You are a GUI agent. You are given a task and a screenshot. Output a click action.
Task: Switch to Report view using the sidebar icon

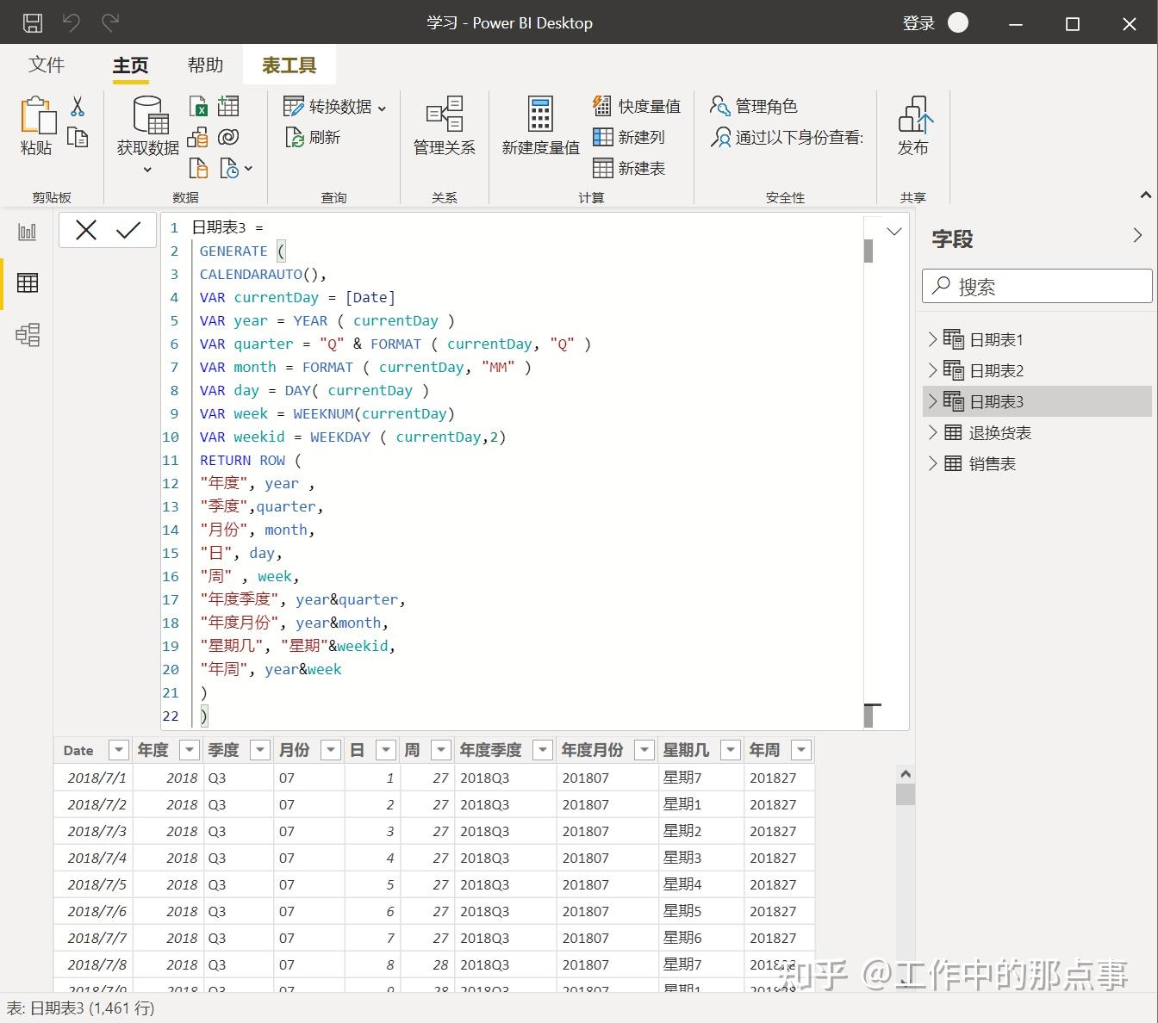(x=28, y=232)
